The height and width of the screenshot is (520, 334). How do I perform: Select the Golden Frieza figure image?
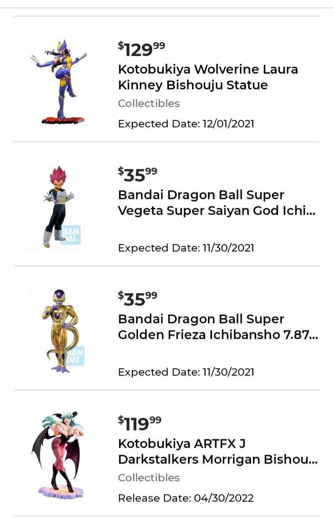tap(58, 330)
